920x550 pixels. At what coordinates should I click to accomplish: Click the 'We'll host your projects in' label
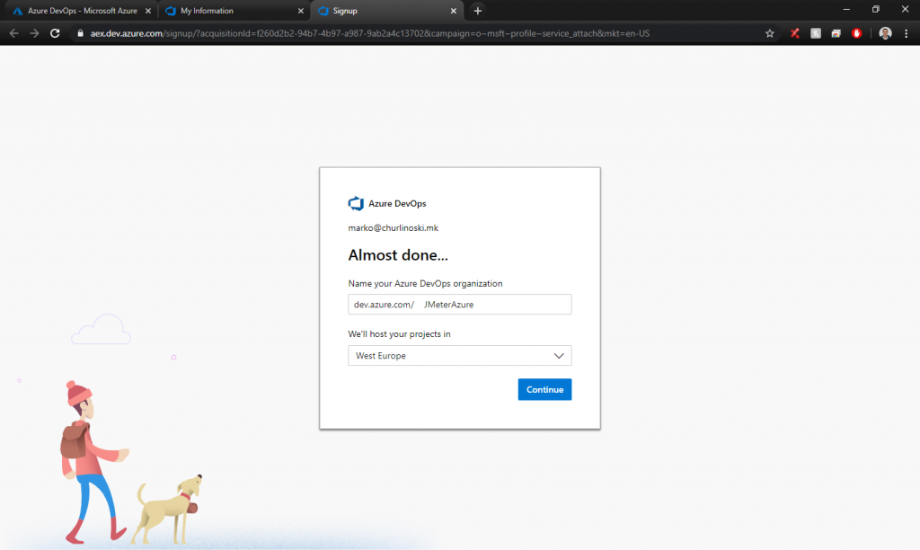(x=399, y=334)
